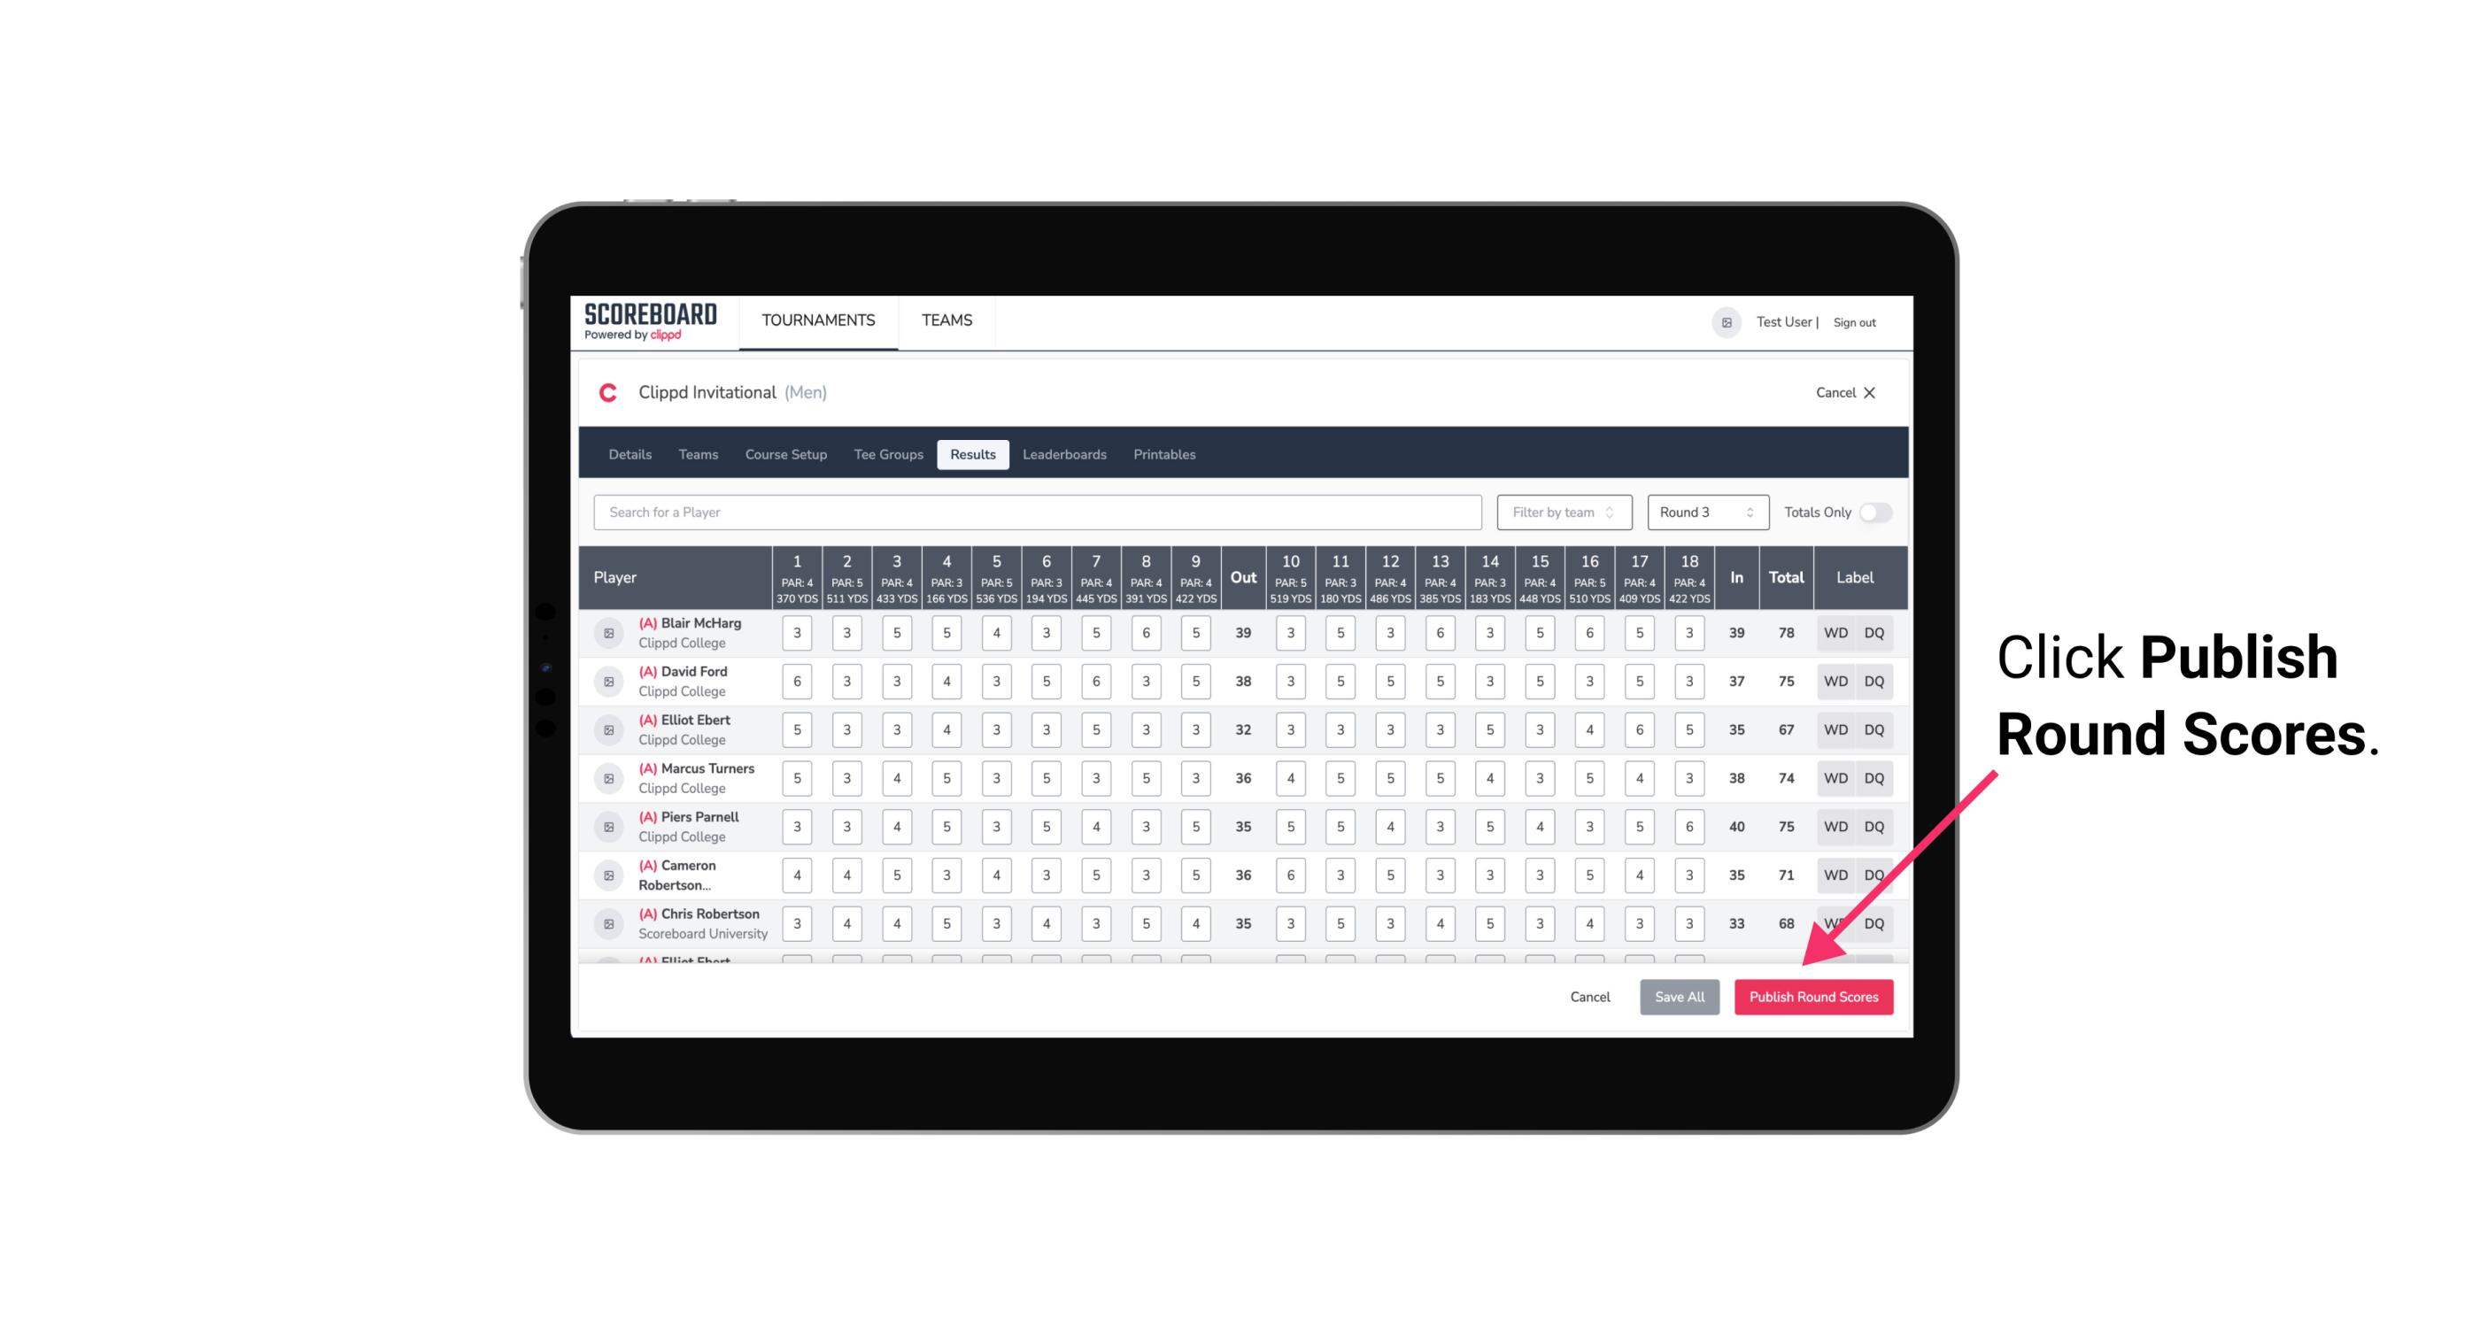Click the WD icon for Elliot Ebert

tap(1836, 728)
